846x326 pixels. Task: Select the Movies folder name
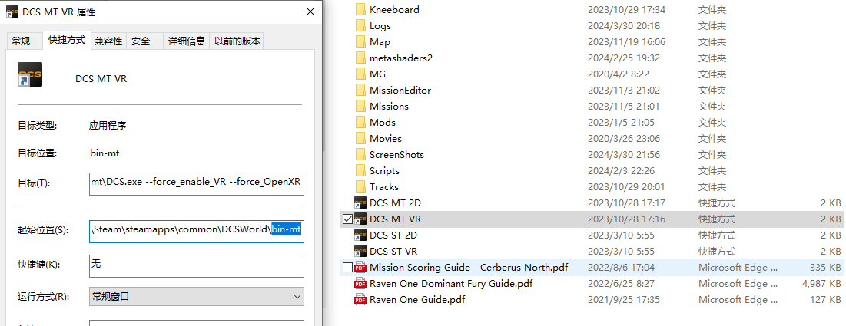(386, 139)
